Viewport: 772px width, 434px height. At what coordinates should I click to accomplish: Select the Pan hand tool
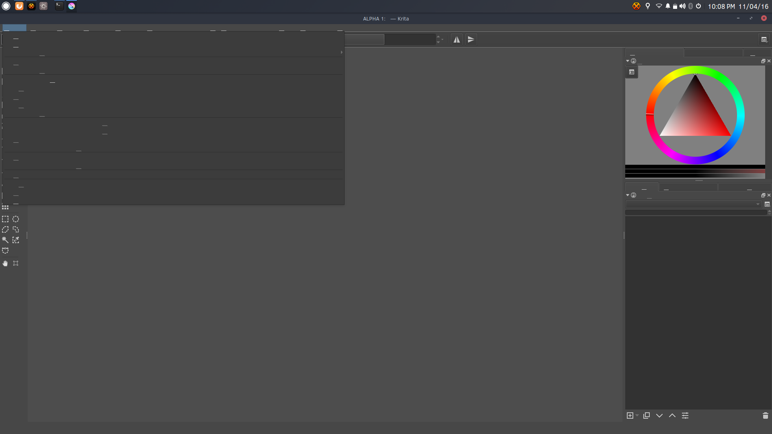click(x=5, y=263)
